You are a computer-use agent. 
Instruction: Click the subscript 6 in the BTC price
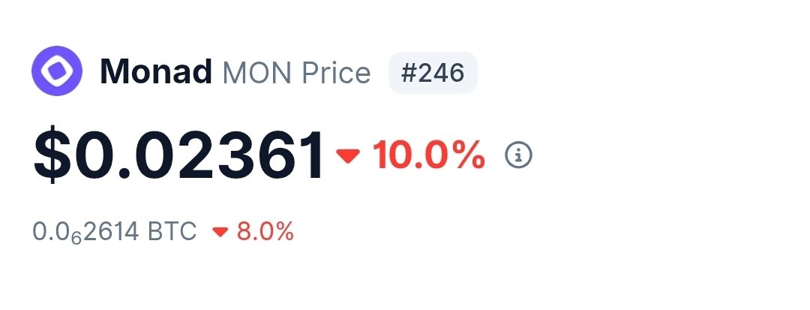pyautogui.click(x=76, y=239)
